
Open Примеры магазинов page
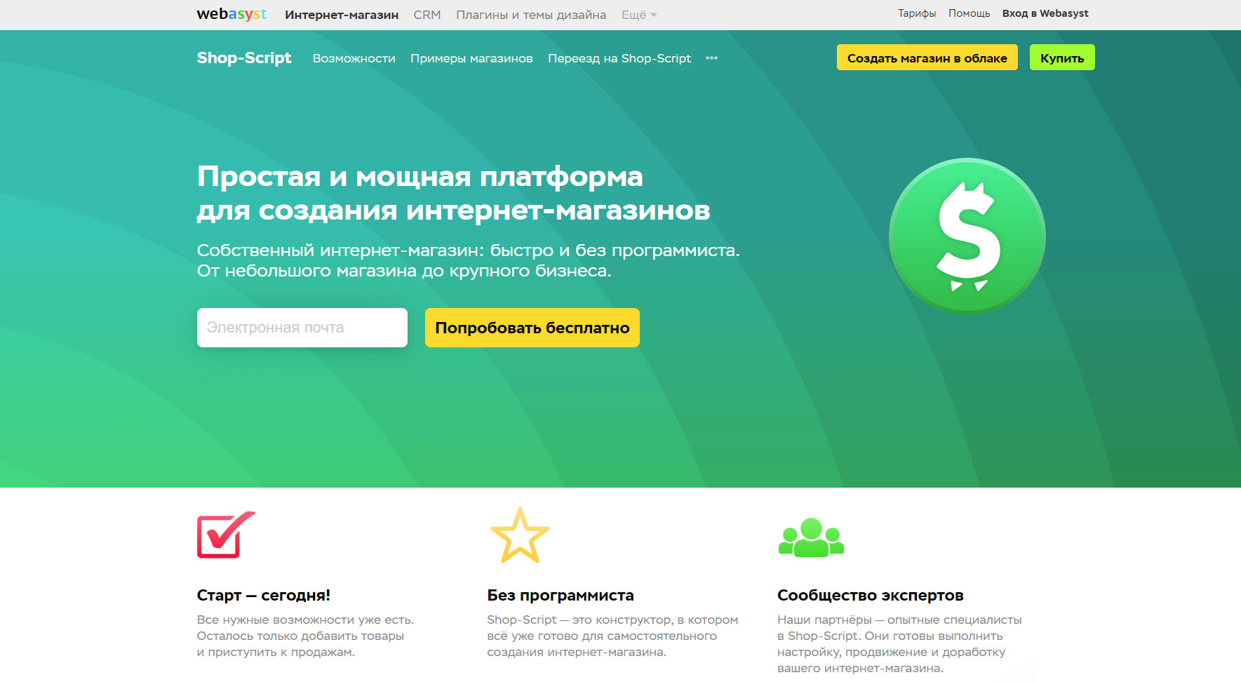click(471, 58)
